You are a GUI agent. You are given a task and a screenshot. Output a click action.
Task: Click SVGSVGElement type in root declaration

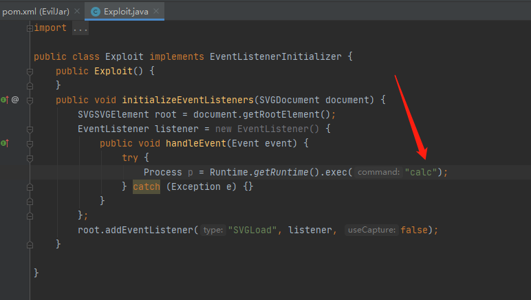point(113,114)
